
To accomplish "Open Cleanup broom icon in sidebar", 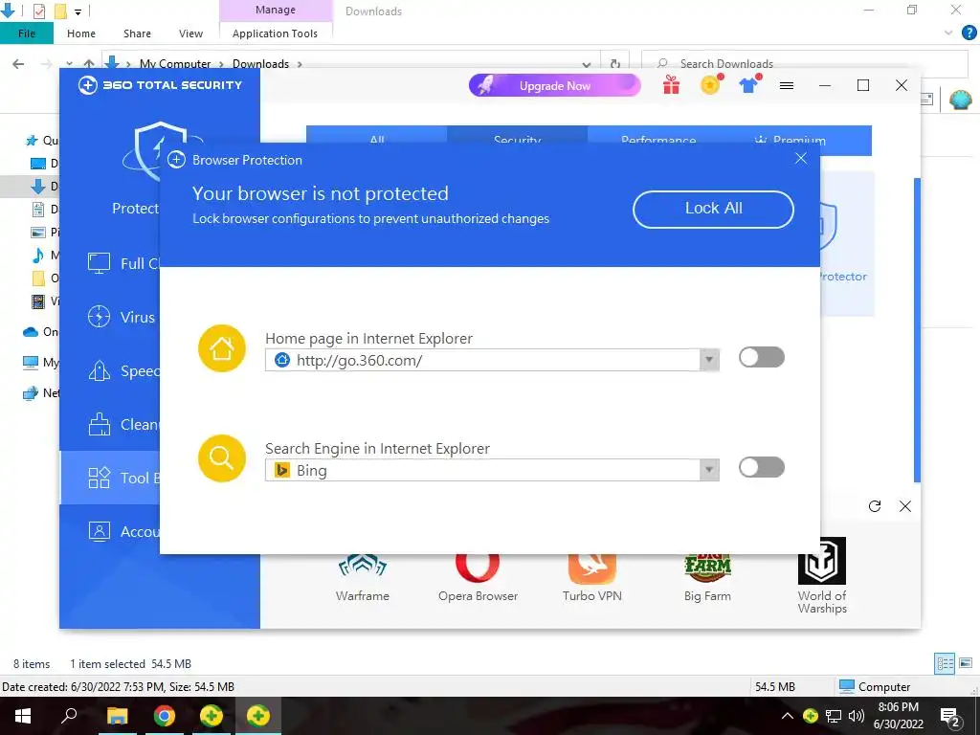I will (x=99, y=424).
